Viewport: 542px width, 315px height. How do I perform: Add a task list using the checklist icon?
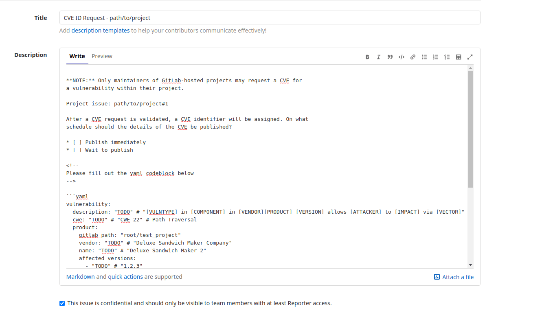(447, 57)
